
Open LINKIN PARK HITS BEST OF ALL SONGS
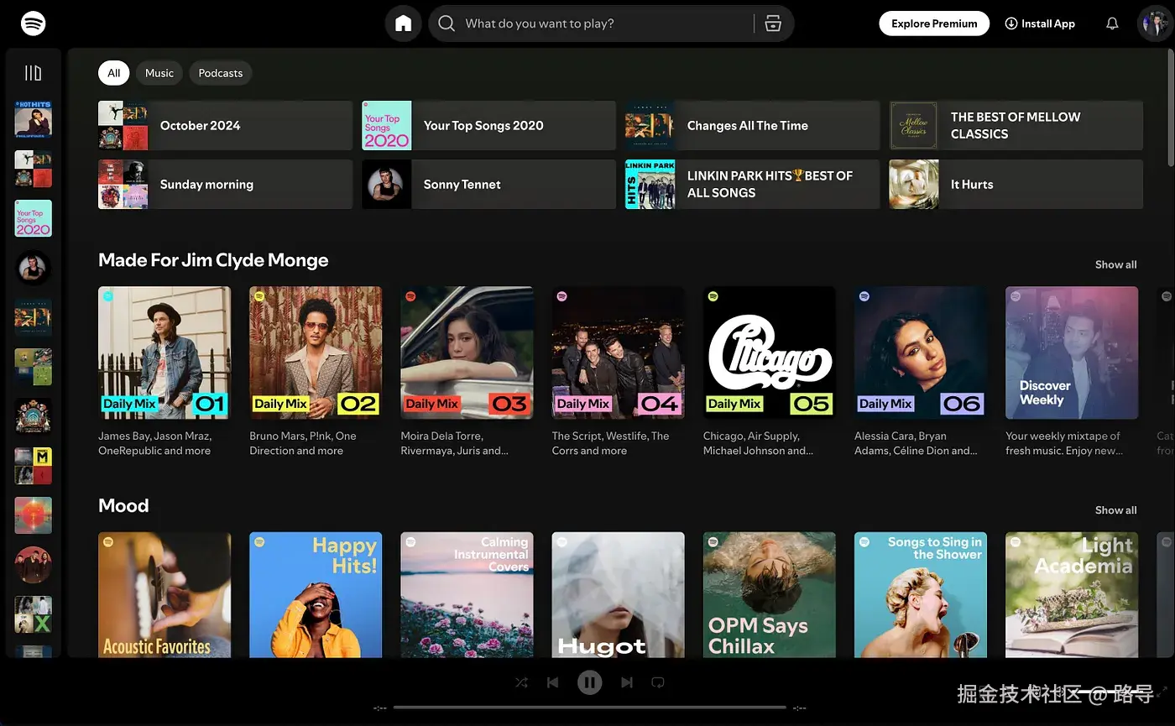(752, 185)
